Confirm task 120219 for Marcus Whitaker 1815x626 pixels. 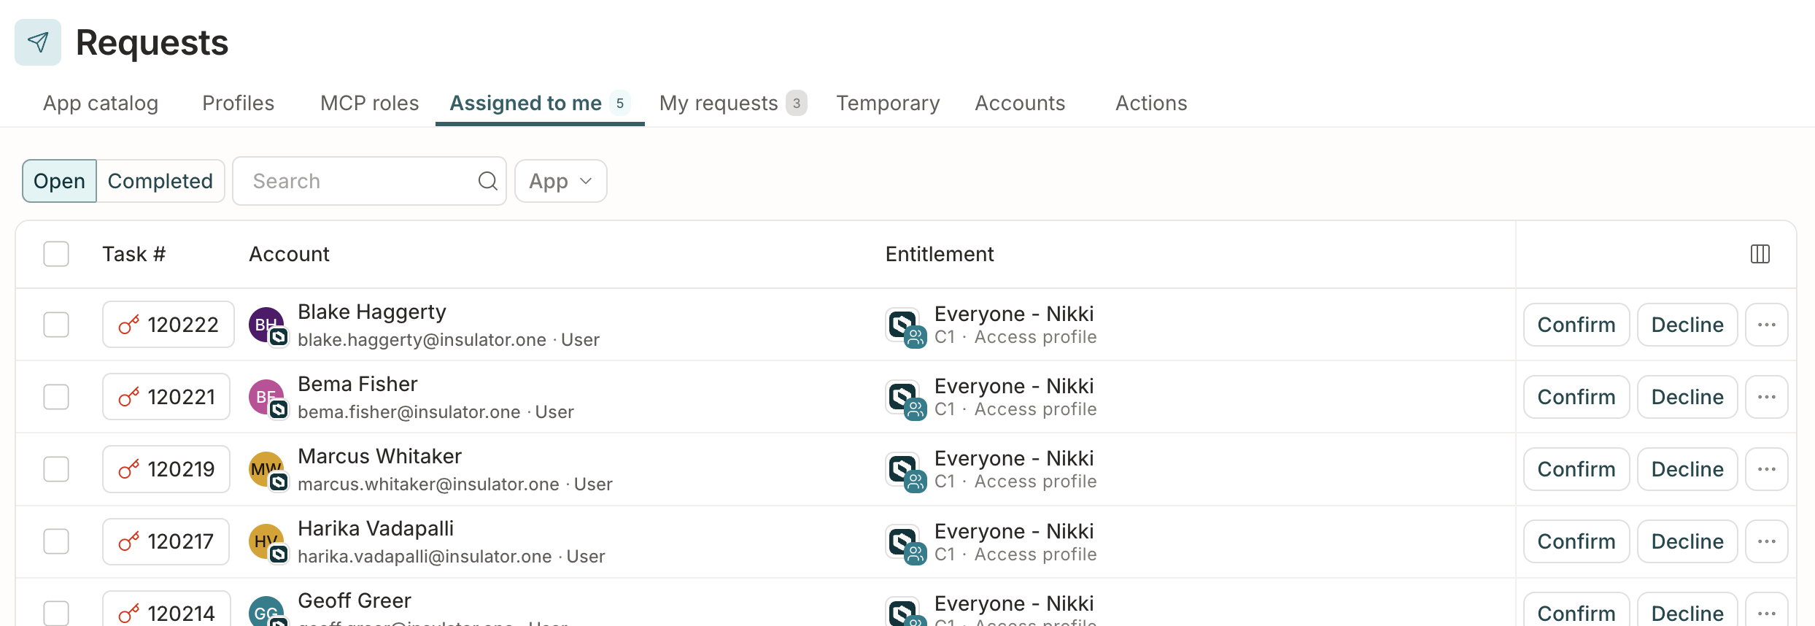(x=1576, y=469)
